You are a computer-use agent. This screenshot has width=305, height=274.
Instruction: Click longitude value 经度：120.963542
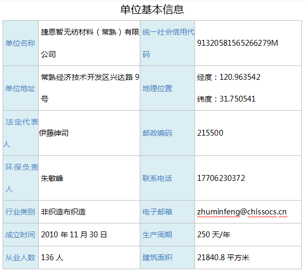(x=228, y=77)
